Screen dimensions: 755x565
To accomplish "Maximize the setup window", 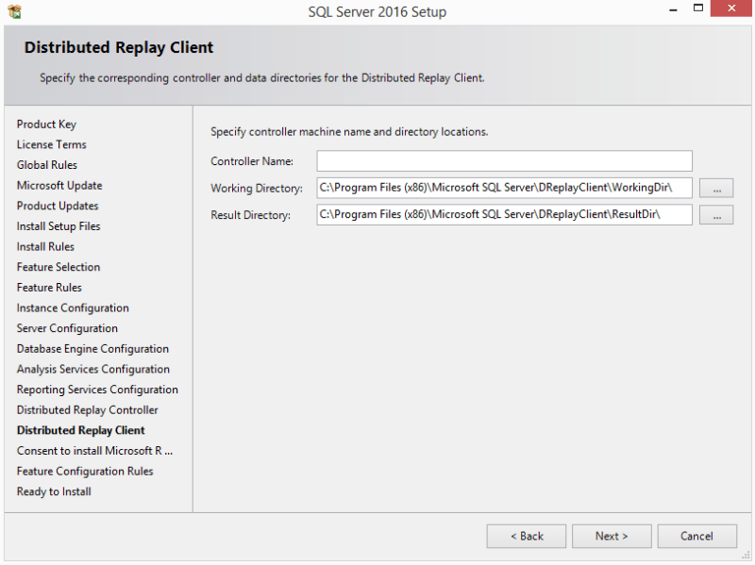I will [698, 8].
